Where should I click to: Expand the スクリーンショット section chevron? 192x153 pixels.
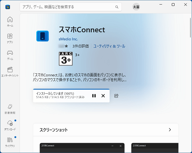pos(170,130)
